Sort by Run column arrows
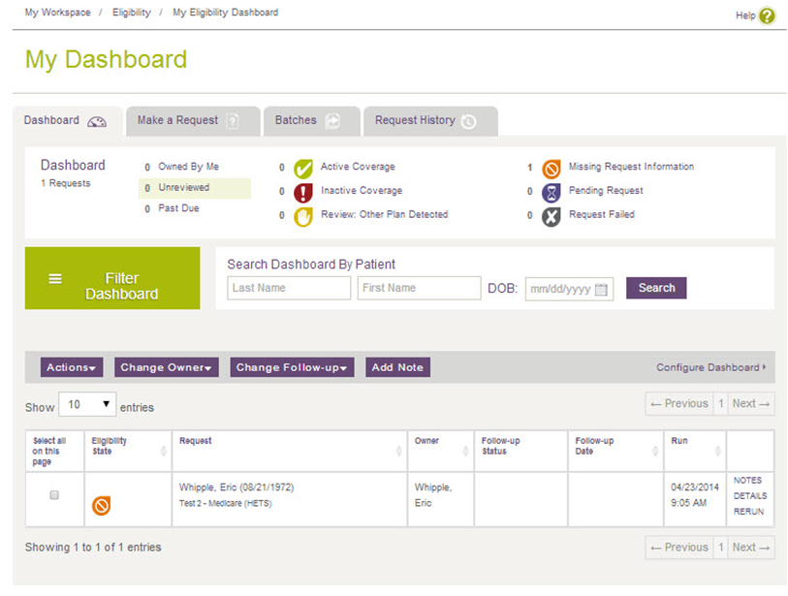Viewport: 788px width, 596px height. coord(717,451)
